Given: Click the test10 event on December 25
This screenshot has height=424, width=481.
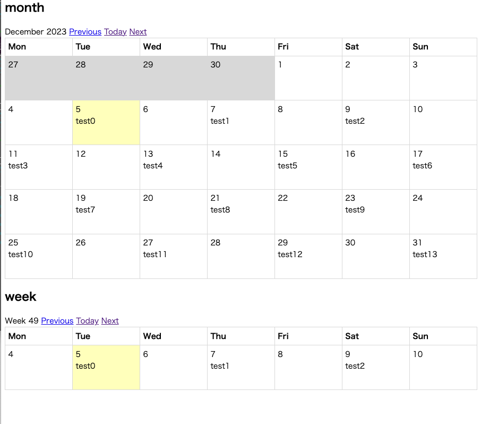Looking at the screenshot, I should (21, 255).
